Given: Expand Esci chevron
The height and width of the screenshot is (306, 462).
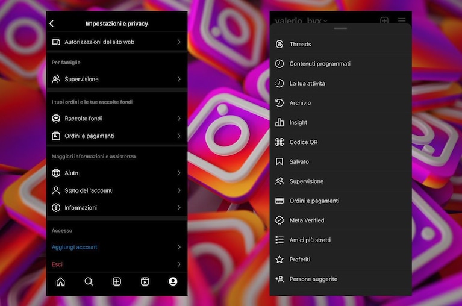Looking at the screenshot, I should point(179,264).
